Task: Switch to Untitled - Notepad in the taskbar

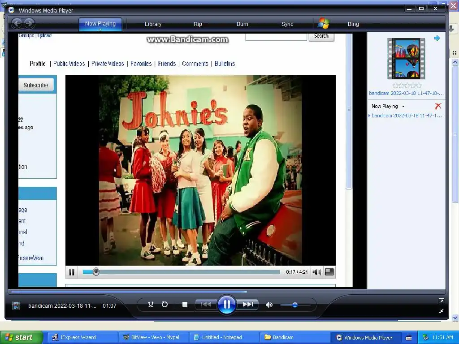Action: [224, 337]
